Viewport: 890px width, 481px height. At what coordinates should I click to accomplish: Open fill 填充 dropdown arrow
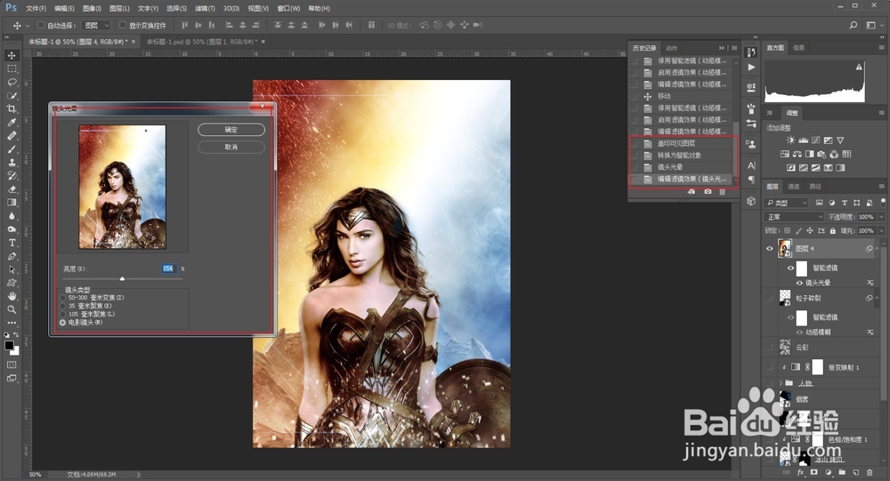881,231
